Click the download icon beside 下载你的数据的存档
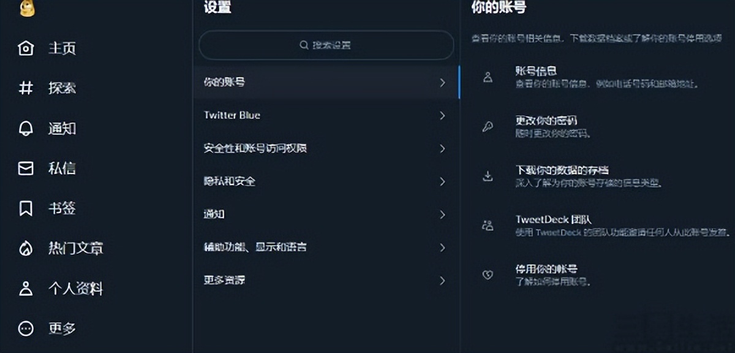Screen dimensions: 735x353 point(487,175)
